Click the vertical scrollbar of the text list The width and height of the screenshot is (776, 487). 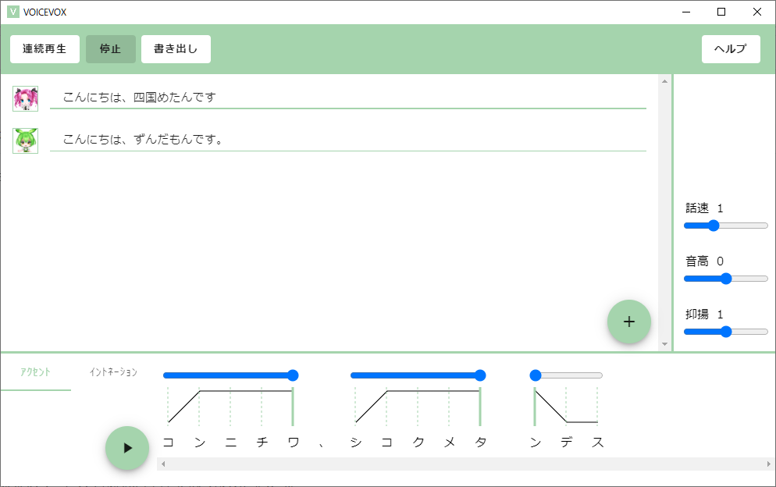tap(664, 211)
